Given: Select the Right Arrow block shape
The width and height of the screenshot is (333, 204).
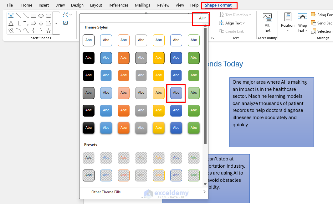Looking at the screenshot, I should click(x=33, y=23).
